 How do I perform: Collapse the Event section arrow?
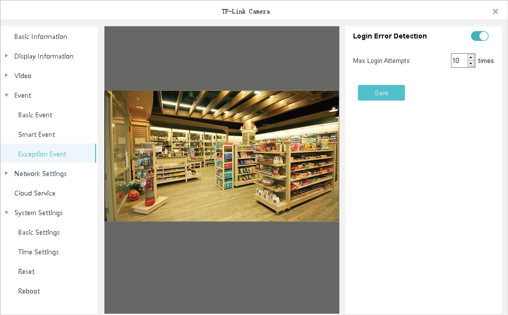coord(7,95)
